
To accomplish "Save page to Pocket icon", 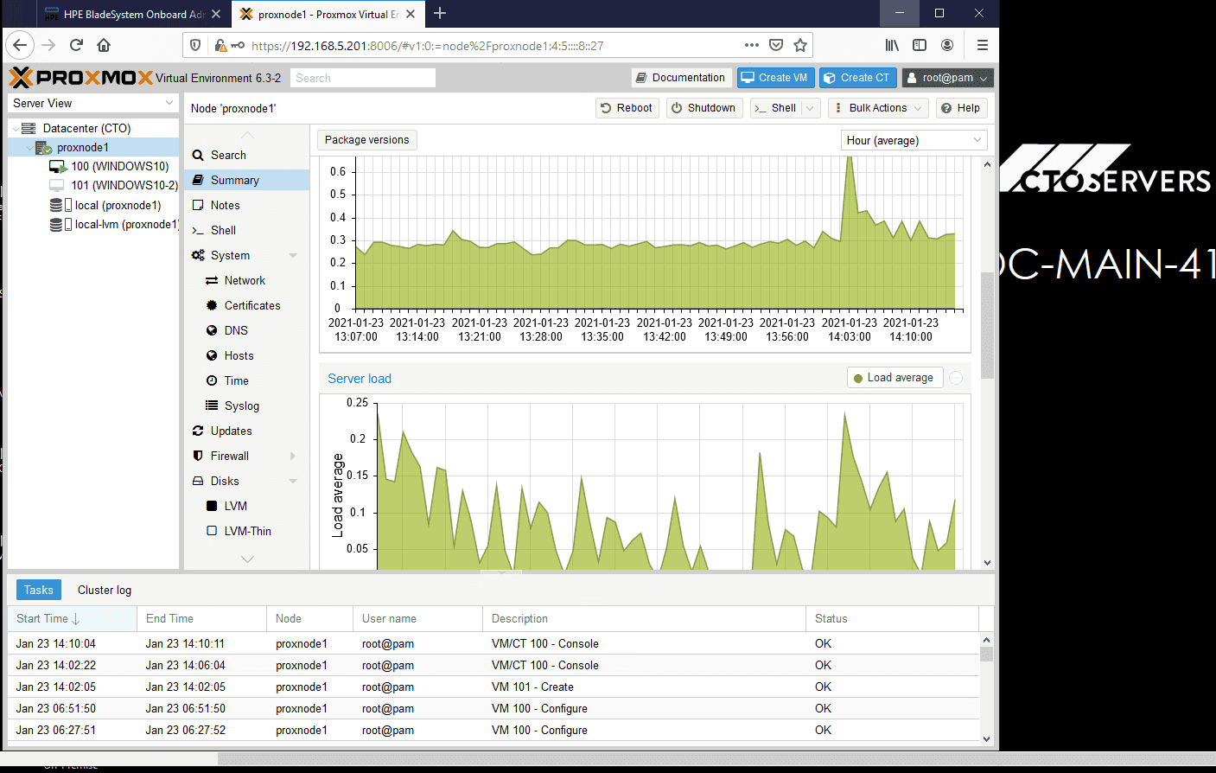I will pyautogui.click(x=776, y=45).
